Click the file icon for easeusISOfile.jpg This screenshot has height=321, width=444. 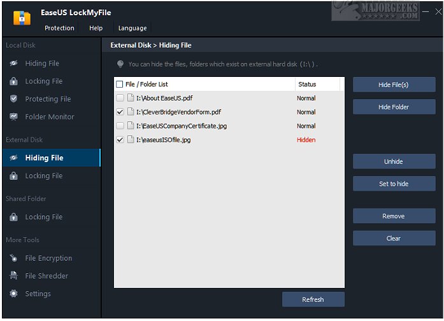[131, 139]
